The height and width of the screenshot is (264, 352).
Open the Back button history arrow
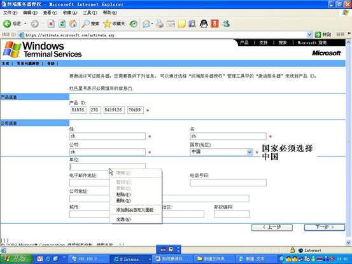click(x=25, y=24)
